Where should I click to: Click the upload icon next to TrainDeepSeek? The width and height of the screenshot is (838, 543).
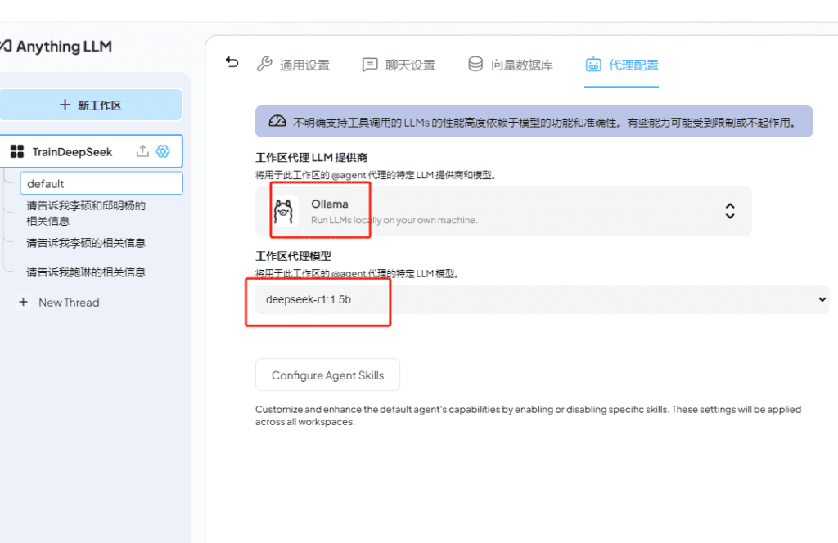142,151
